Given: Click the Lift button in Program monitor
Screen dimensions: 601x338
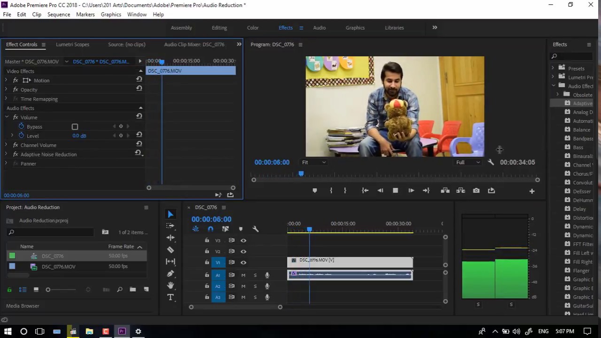Looking at the screenshot, I should (445, 191).
